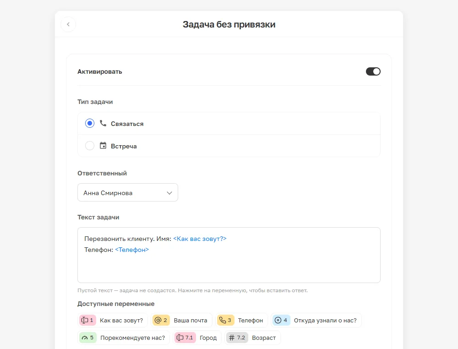Image resolution: width=458 pixels, height=349 pixels.
Task: Click the pink text icon badge 7.1
Action: pyautogui.click(x=185, y=338)
